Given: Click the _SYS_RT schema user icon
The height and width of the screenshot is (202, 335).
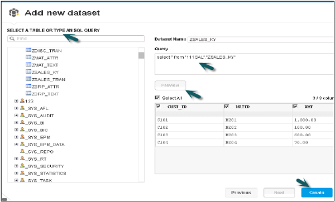Looking at the screenshot, I should (22, 158).
